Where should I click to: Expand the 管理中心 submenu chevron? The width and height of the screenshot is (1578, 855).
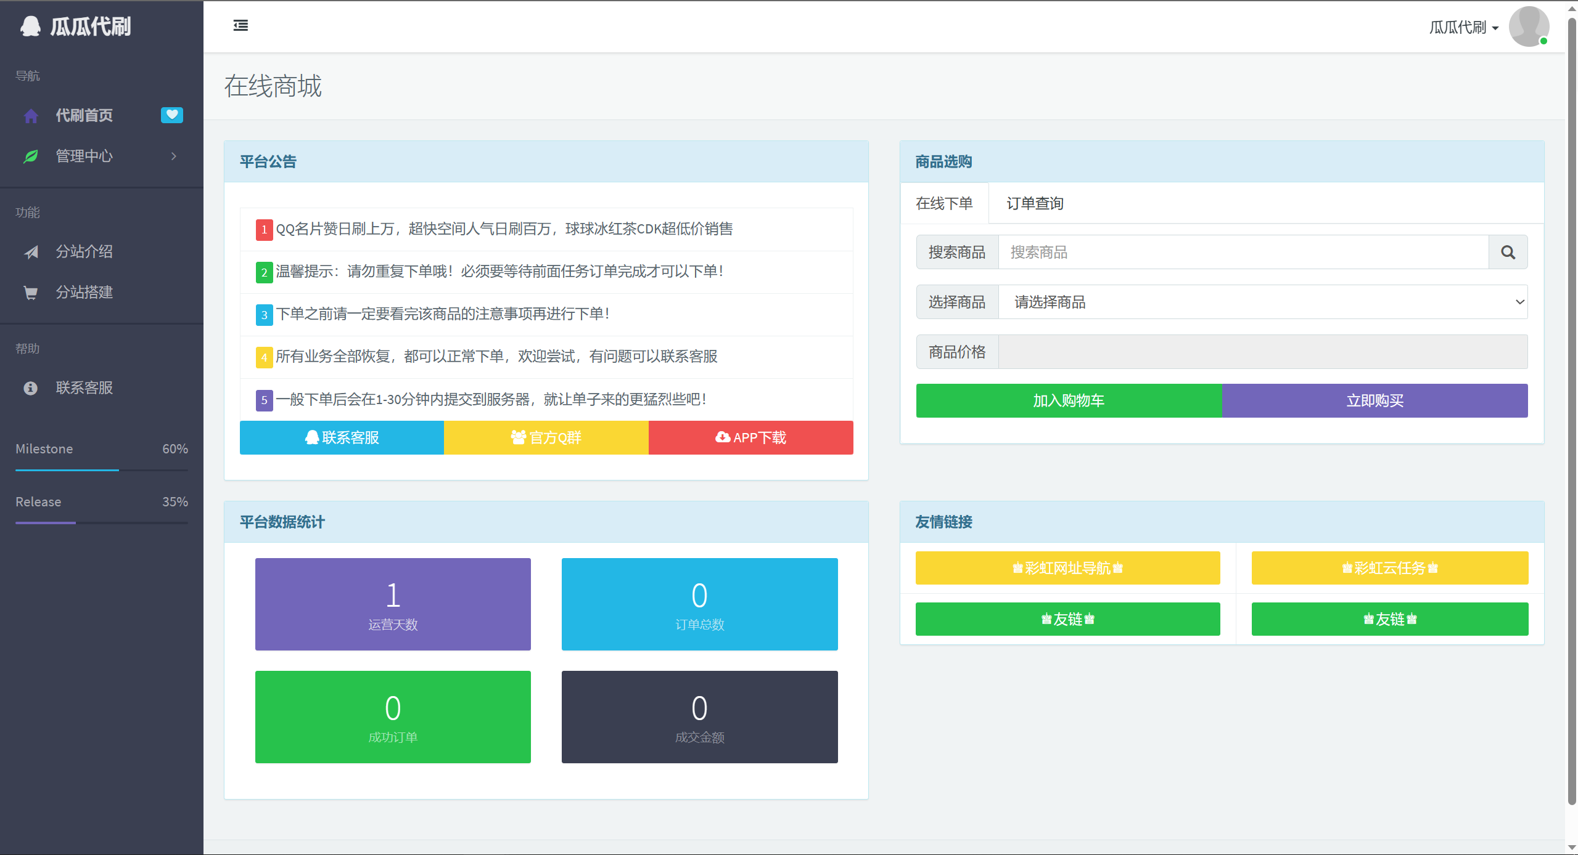click(174, 156)
